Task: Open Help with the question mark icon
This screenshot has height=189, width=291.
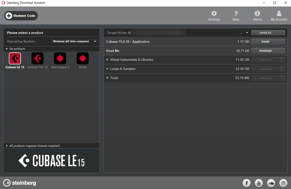Action: tap(236, 14)
